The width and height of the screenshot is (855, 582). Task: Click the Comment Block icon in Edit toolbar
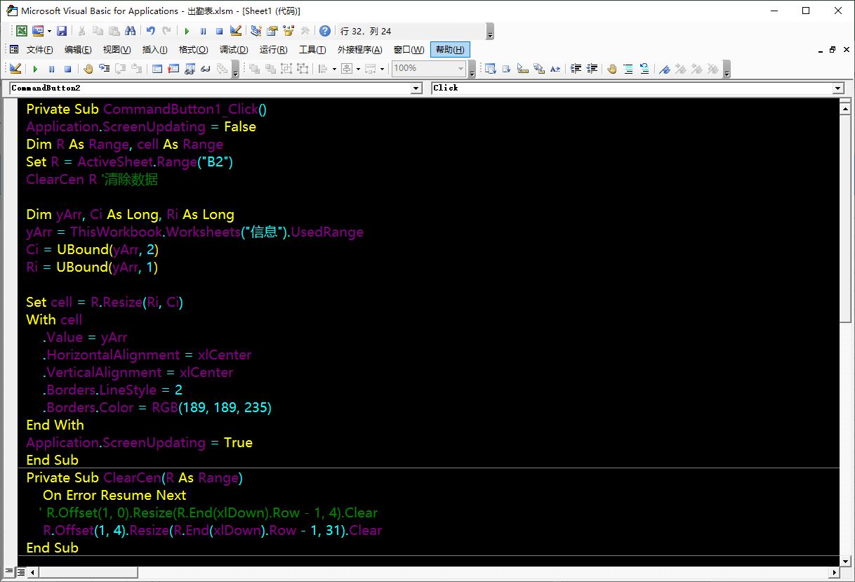(x=628, y=68)
